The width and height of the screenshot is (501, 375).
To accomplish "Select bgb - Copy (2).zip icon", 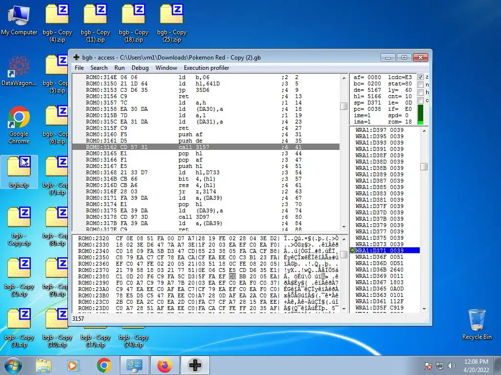I will pyautogui.click(x=19, y=277).
